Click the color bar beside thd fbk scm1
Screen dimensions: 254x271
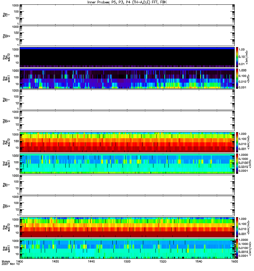[x=237, y=164]
